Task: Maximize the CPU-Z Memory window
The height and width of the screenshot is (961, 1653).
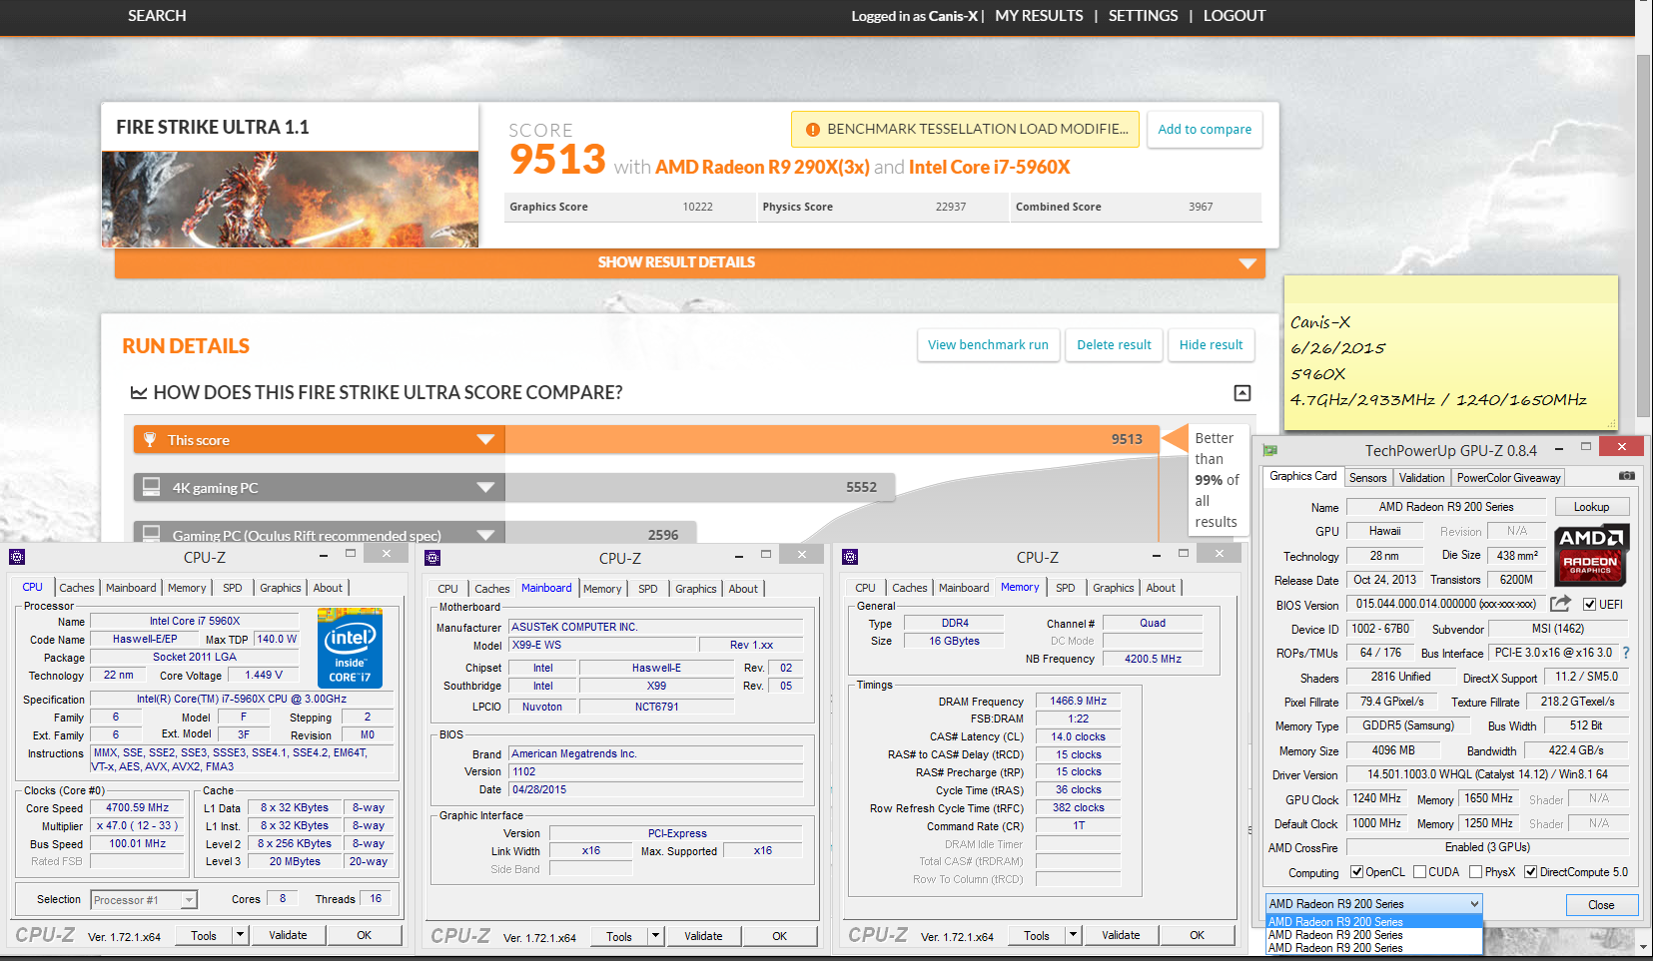Action: click(1184, 554)
